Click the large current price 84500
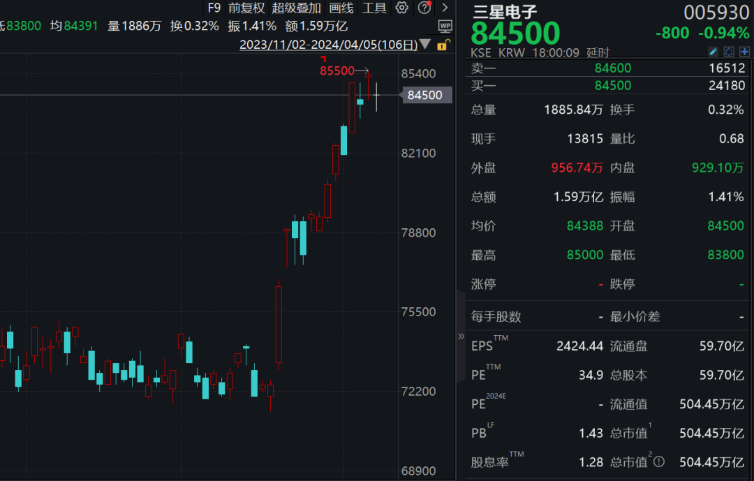The image size is (754, 481). (x=515, y=34)
